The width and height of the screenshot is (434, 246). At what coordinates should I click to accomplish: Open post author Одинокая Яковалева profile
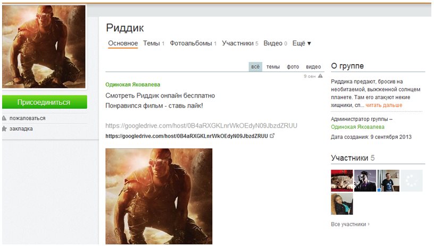point(132,85)
